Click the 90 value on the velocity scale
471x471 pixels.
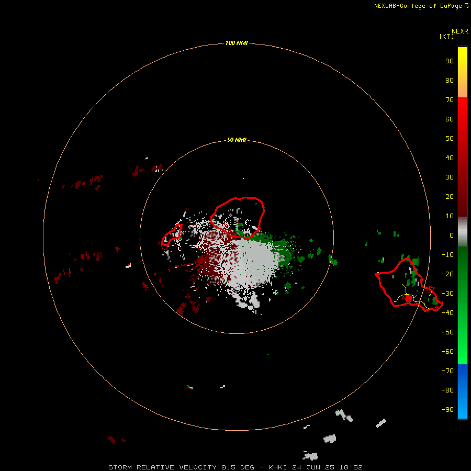(450, 61)
